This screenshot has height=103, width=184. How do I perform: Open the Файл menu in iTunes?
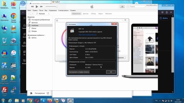tap(29, 10)
